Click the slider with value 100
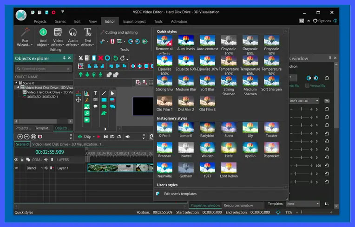 click(x=301, y=166)
